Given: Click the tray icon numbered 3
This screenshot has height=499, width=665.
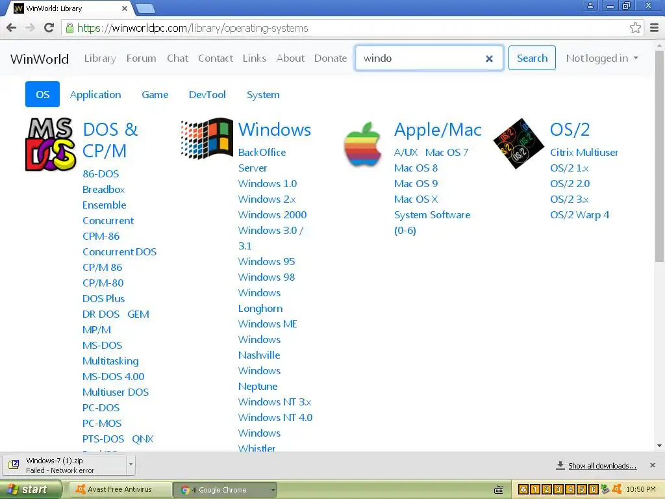Looking at the screenshot, I should (558, 490).
